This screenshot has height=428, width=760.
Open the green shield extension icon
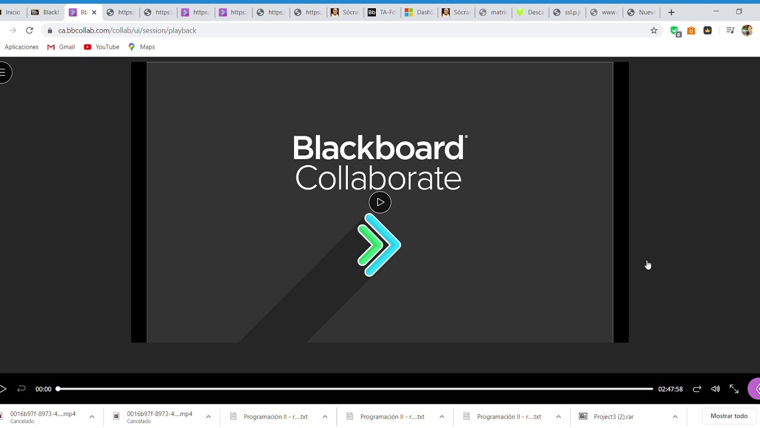(675, 31)
